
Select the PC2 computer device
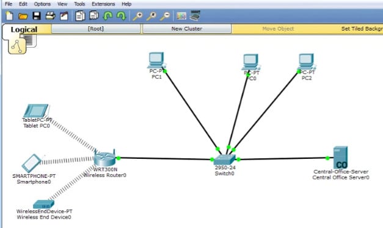(x=306, y=62)
